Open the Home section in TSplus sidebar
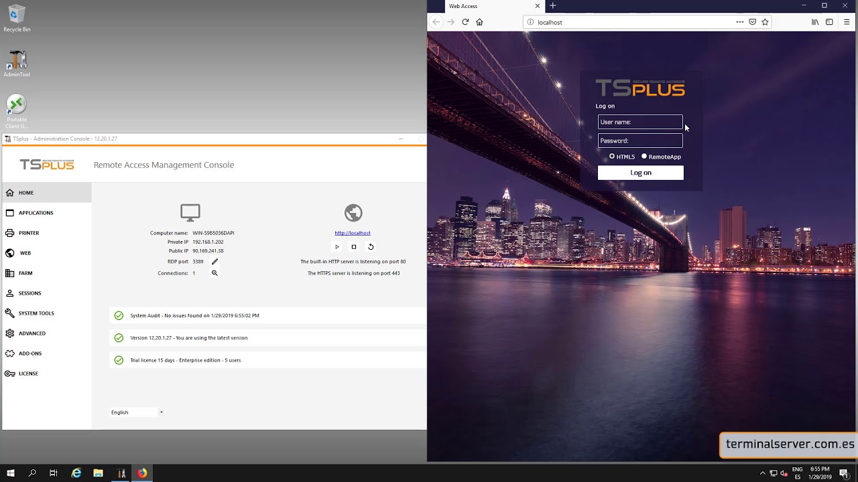The height and width of the screenshot is (482, 858). pos(47,193)
